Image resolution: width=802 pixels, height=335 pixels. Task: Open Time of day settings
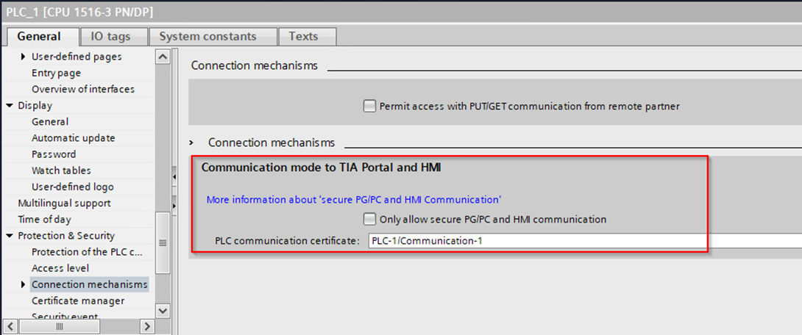click(x=44, y=220)
